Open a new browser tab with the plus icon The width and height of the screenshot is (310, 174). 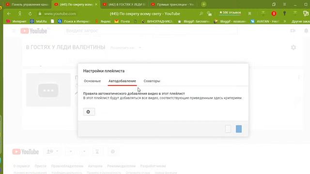point(203,4)
